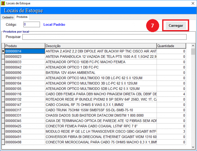Select ATENUADOR OPTICO 1 DB FC-PC row

pos(101,67)
